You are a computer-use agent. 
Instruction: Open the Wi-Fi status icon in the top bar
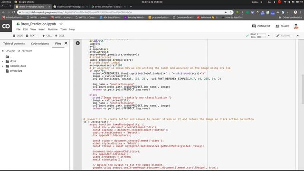pyautogui.click(x=285, y=2)
